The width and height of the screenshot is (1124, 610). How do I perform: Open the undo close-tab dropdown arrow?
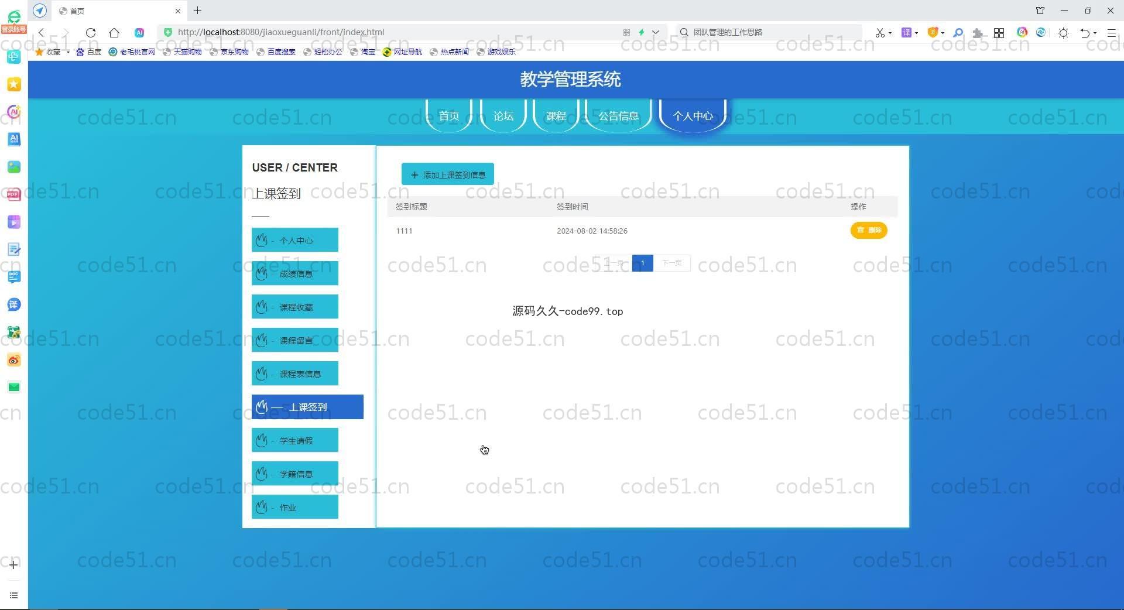[1095, 33]
